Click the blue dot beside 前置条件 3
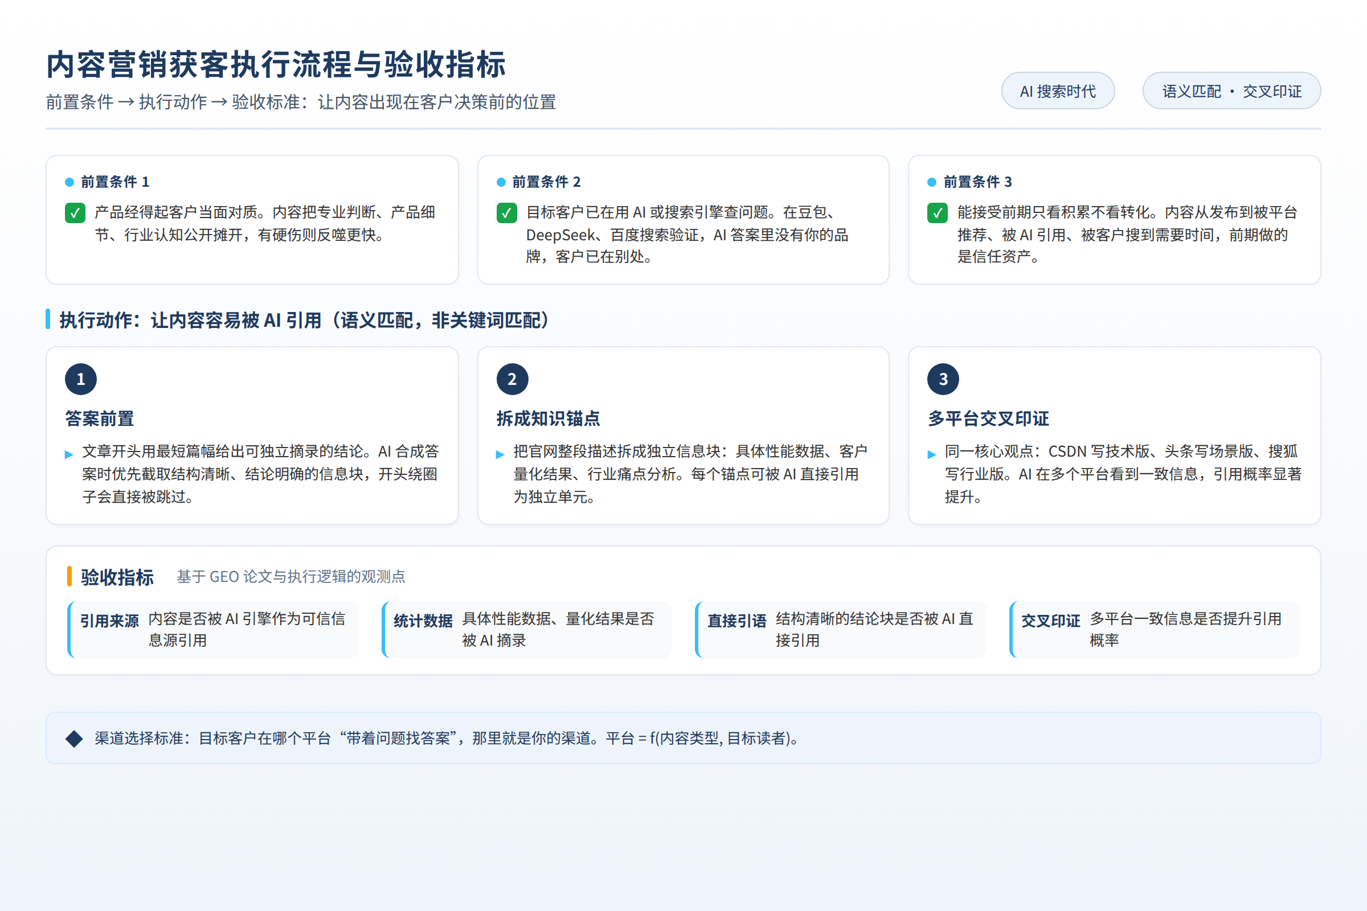1367x911 pixels. (932, 182)
